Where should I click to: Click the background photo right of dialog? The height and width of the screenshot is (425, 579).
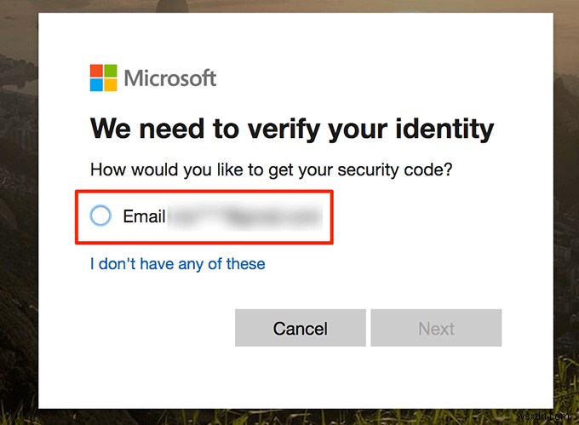pyautogui.click(x=560, y=213)
